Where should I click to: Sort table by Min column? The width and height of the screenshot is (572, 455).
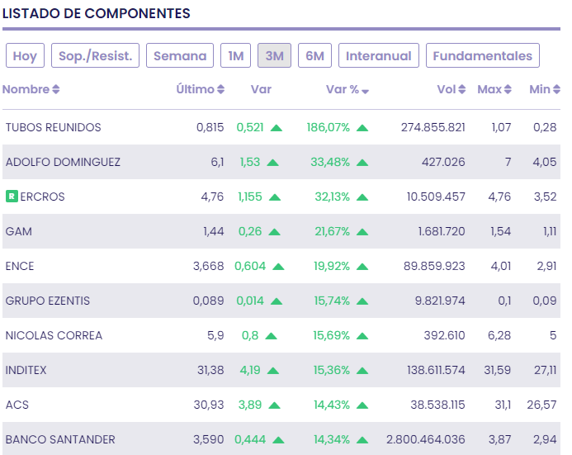coord(545,89)
